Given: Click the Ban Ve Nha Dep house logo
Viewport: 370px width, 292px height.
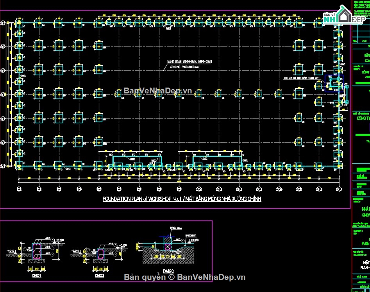Looking at the screenshot, I should pyautogui.click(x=344, y=15).
